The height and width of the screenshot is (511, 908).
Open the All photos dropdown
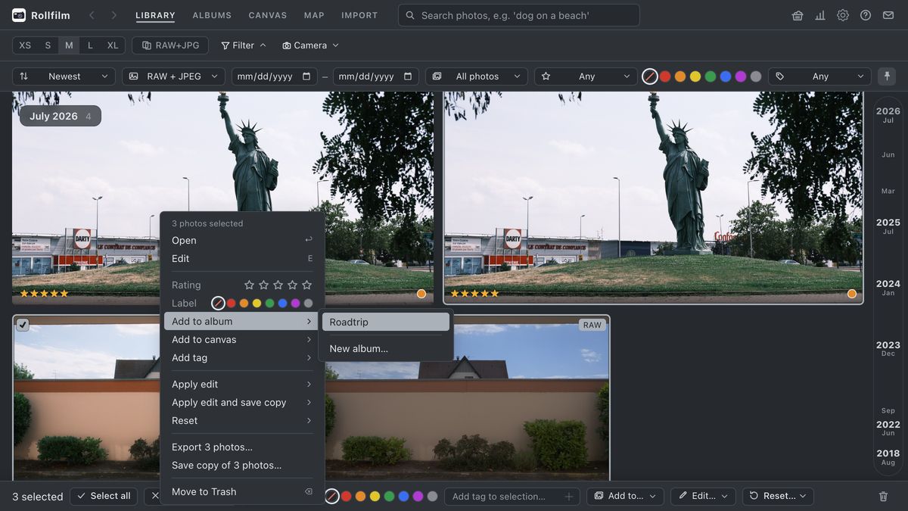coord(477,76)
